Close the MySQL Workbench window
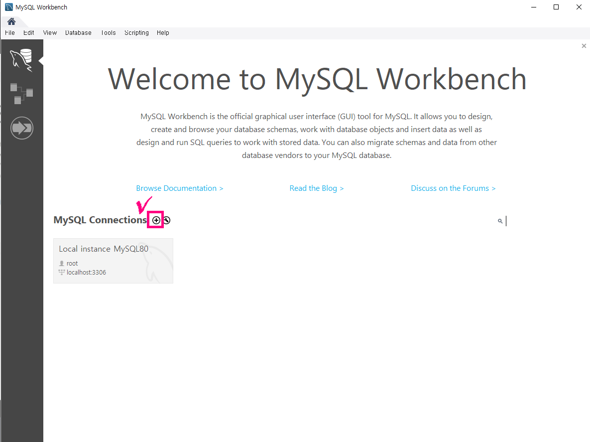 click(579, 7)
